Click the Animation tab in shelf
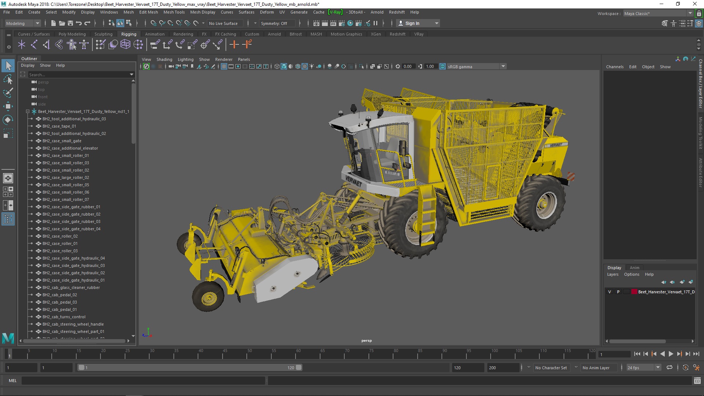704x396 pixels. click(154, 34)
